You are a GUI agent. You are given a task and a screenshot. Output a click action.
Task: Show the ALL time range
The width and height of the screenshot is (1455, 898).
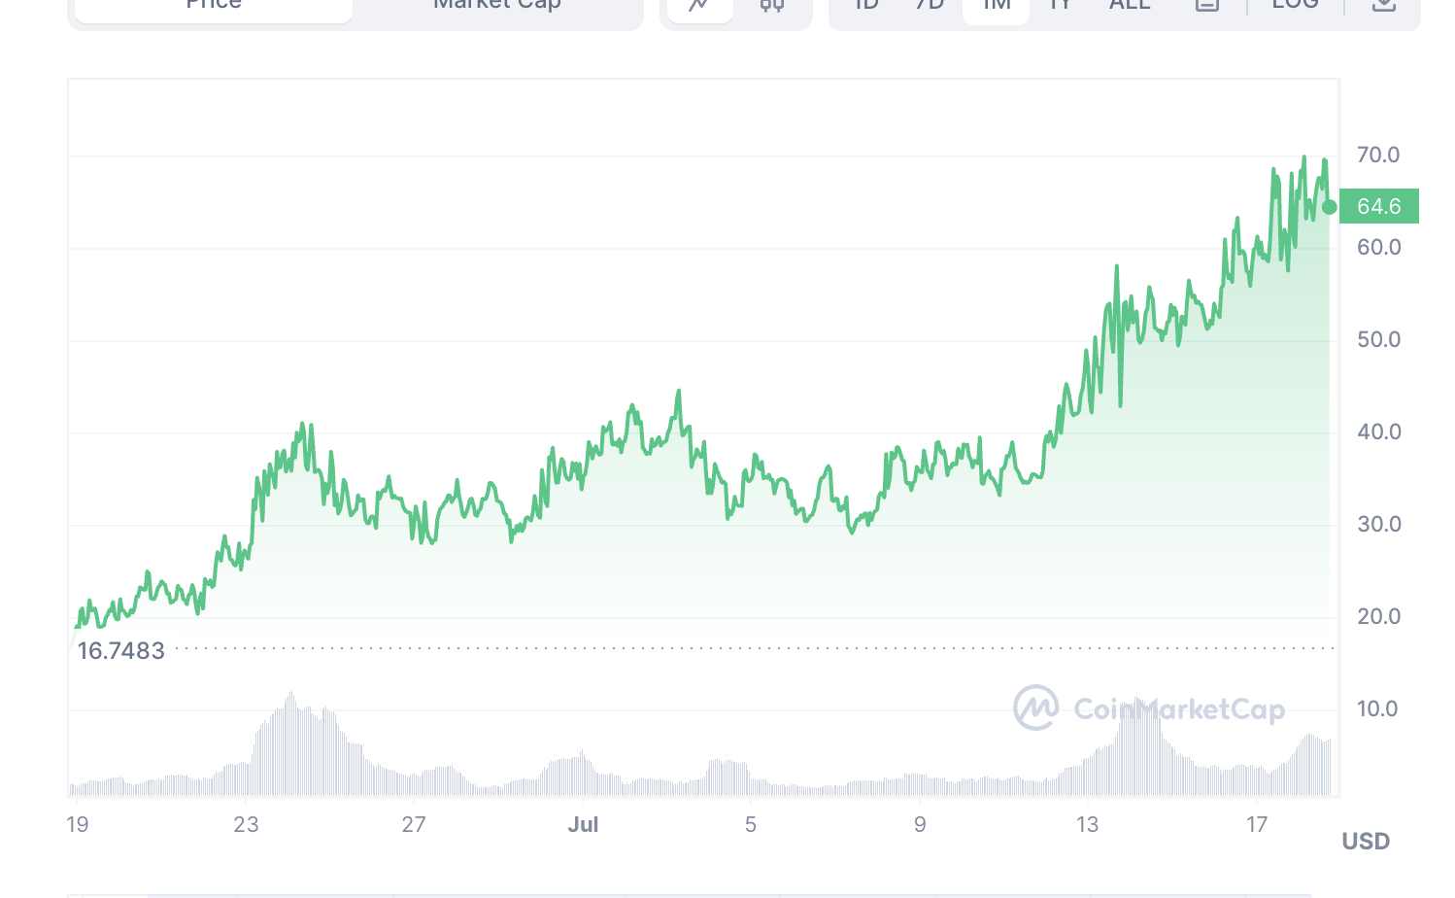(1130, 5)
